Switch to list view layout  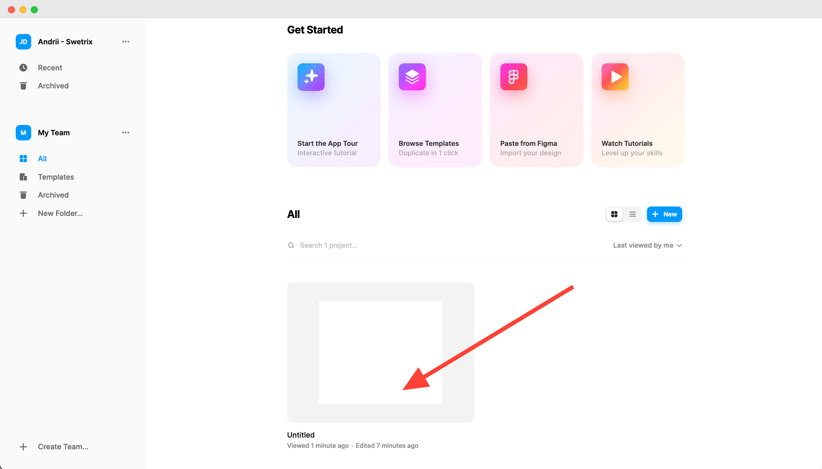click(632, 214)
